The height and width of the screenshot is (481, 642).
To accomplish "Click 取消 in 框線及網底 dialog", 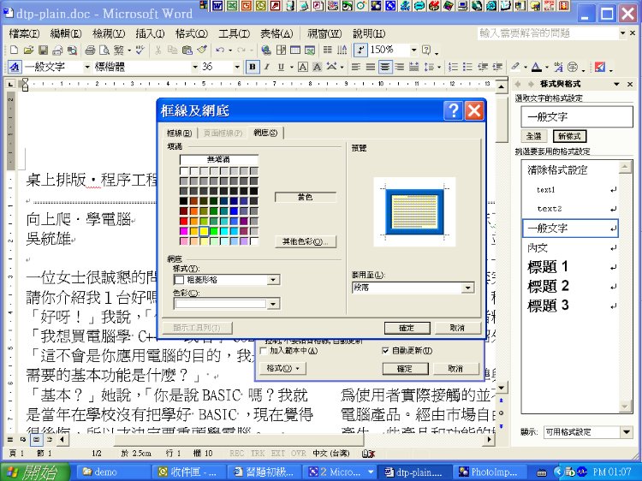I will pyautogui.click(x=457, y=328).
